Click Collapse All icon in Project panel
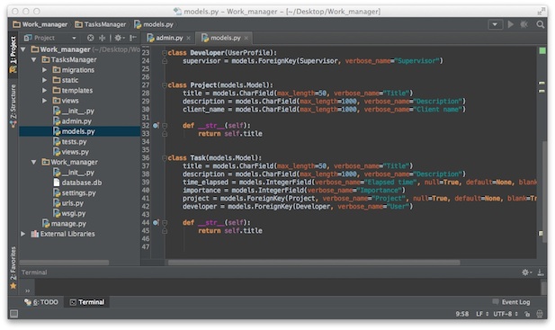Image resolution: width=555 pixels, height=330 pixels. [x=102, y=38]
